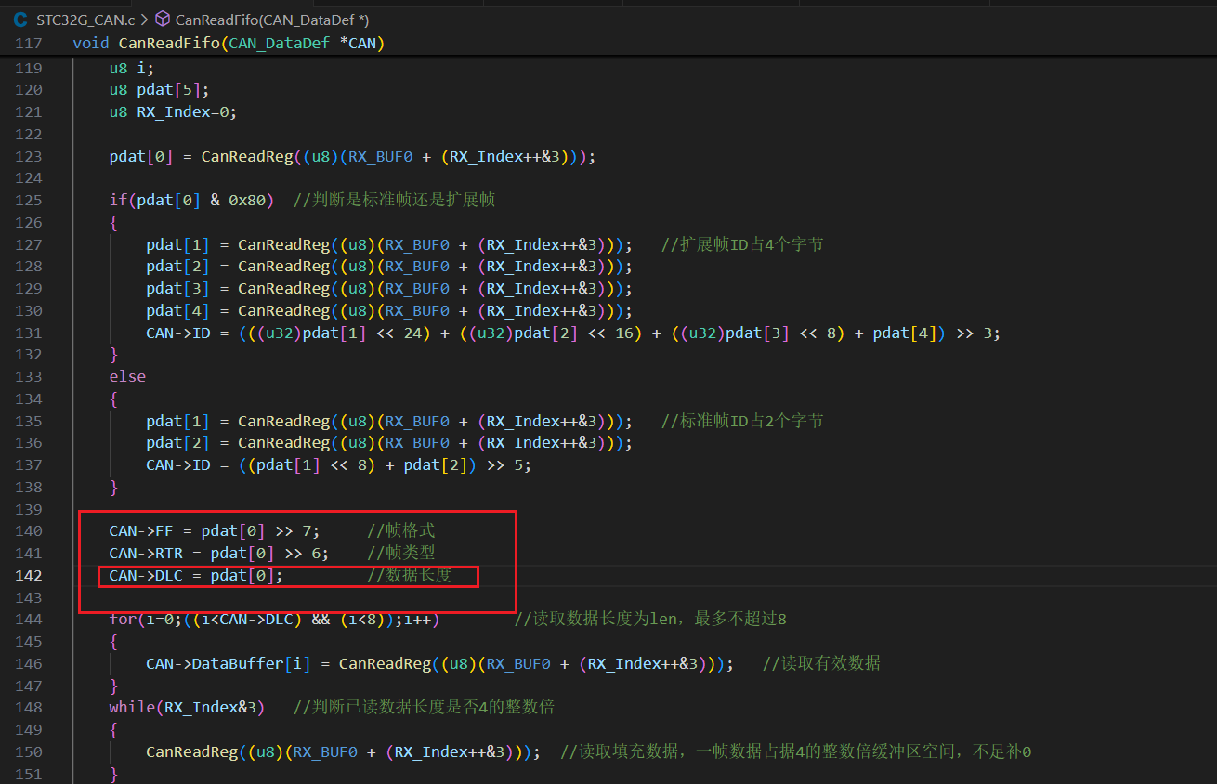1217x784 pixels.
Task: Click line number 133 beside else
Action: (29, 376)
